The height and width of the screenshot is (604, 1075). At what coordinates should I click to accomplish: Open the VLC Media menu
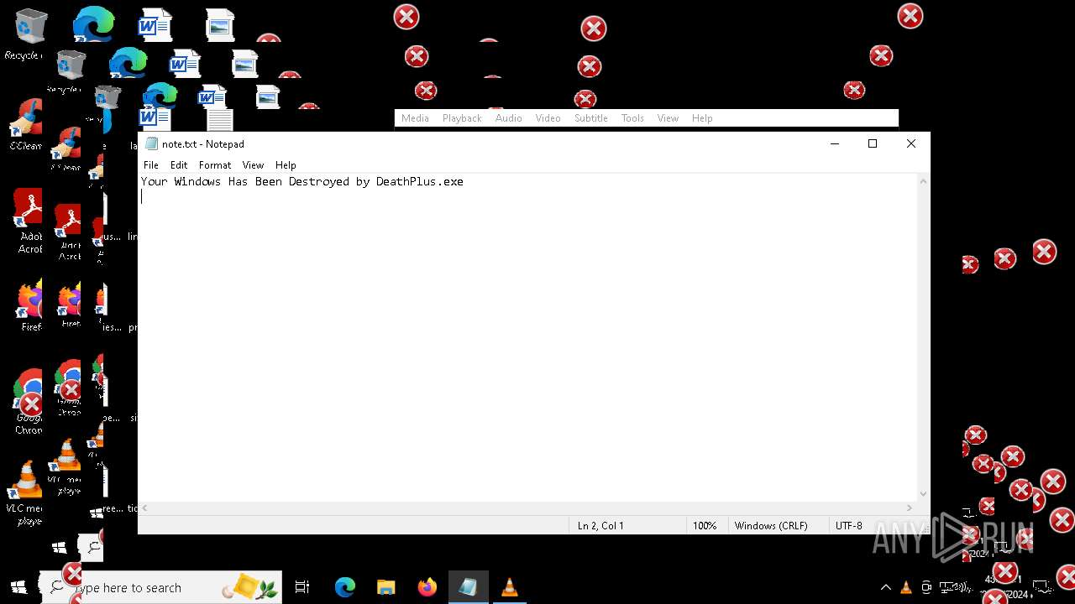point(415,118)
